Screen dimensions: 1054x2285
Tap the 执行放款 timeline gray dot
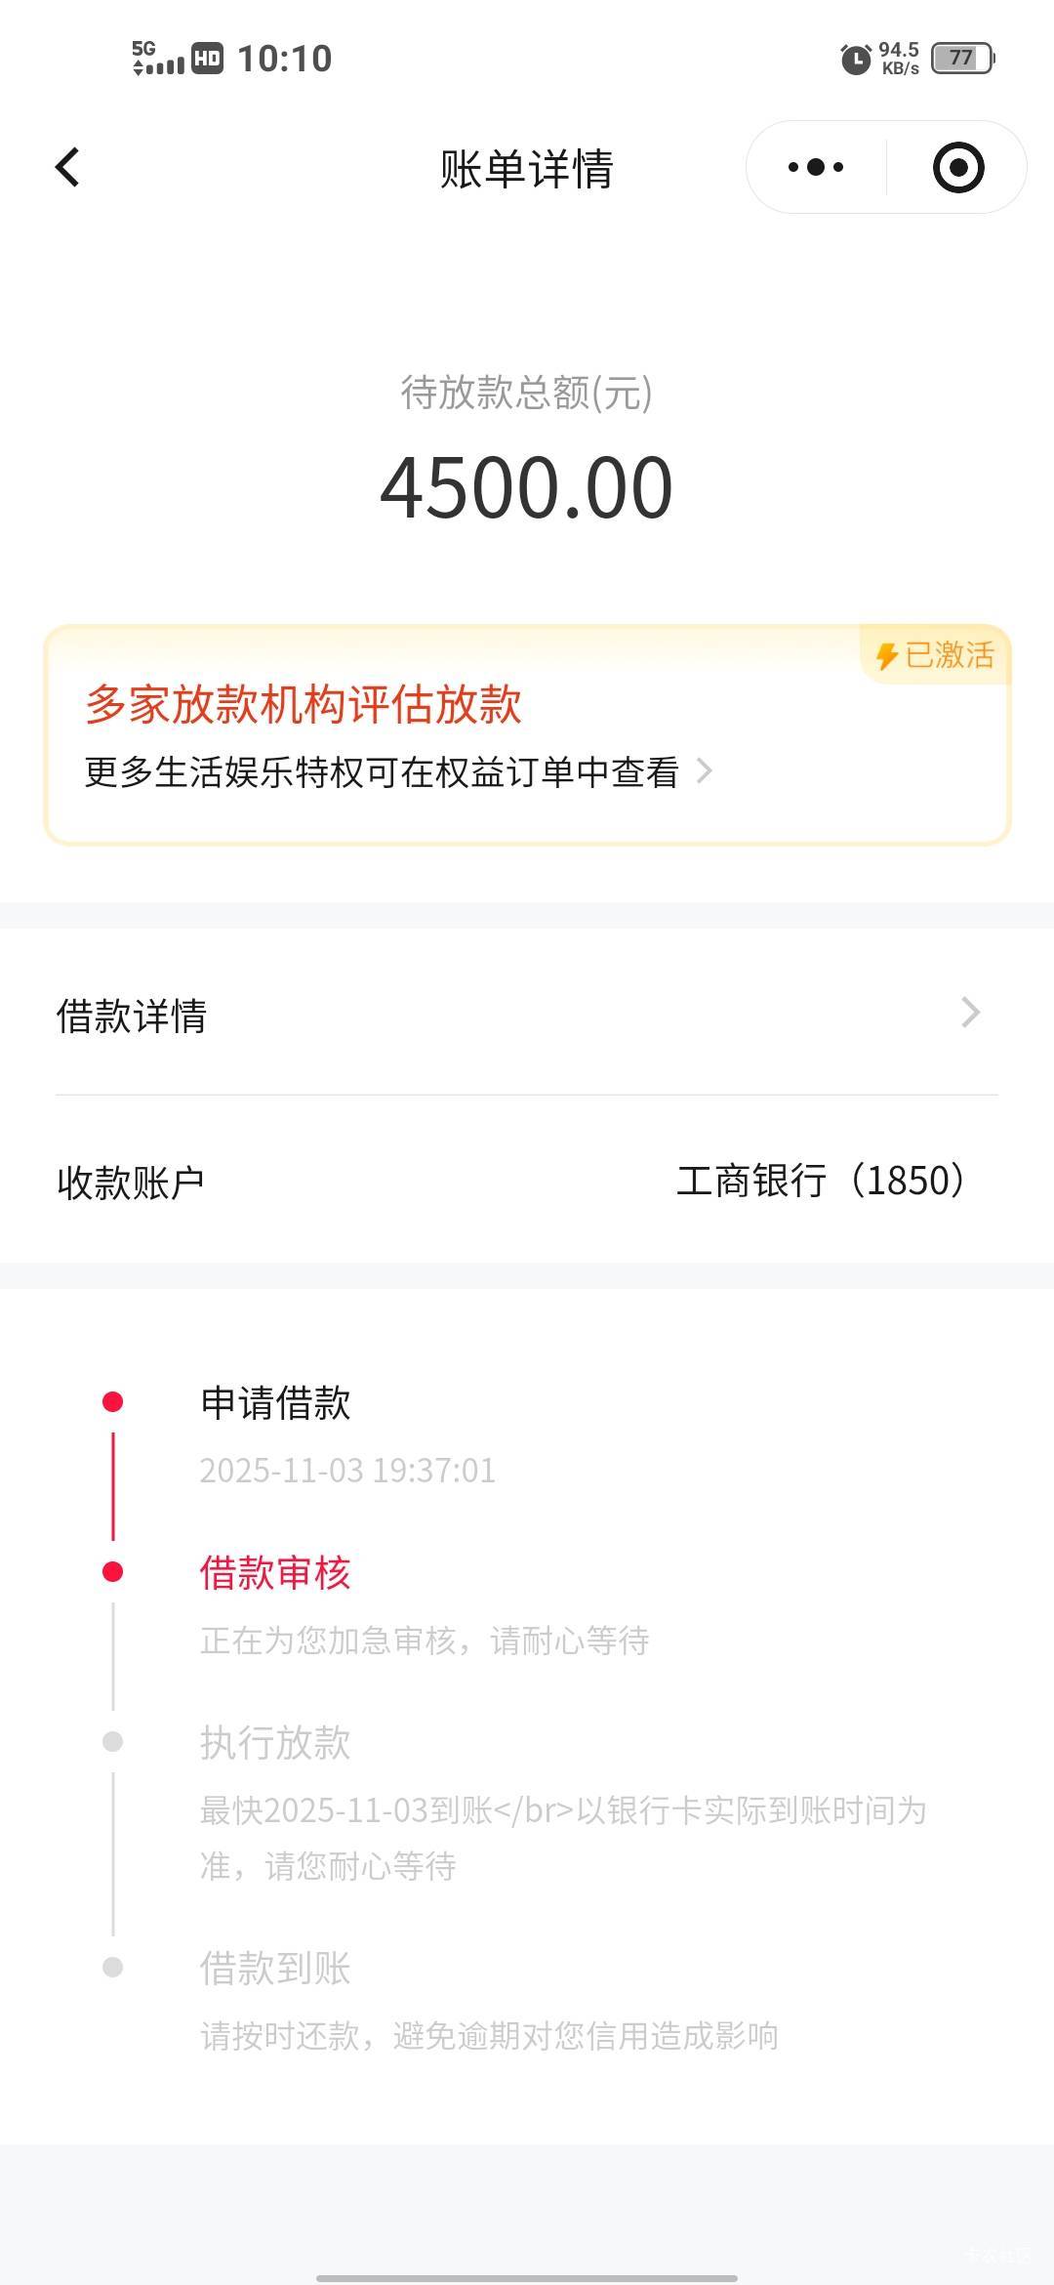tap(113, 1741)
